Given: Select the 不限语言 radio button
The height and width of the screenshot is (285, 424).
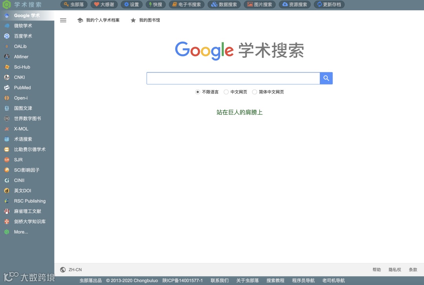Looking at the screenshot, I should coord(197,92).
